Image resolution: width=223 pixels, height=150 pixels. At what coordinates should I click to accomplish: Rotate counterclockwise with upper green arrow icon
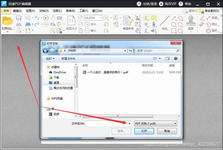coord(106,24)
